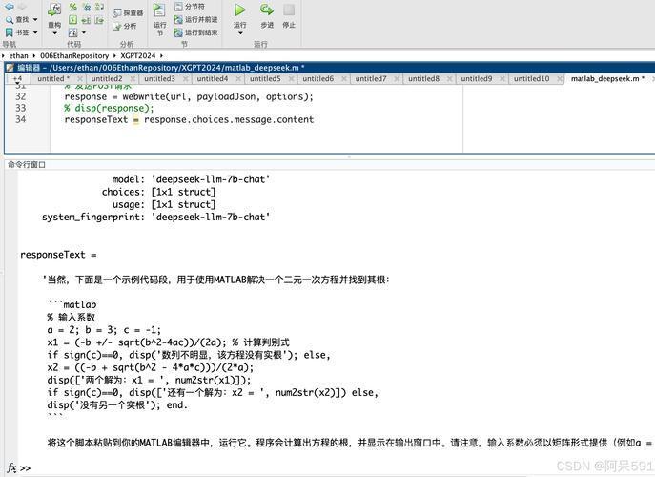Open the 查找 (Find) tool

click(17, 20)
